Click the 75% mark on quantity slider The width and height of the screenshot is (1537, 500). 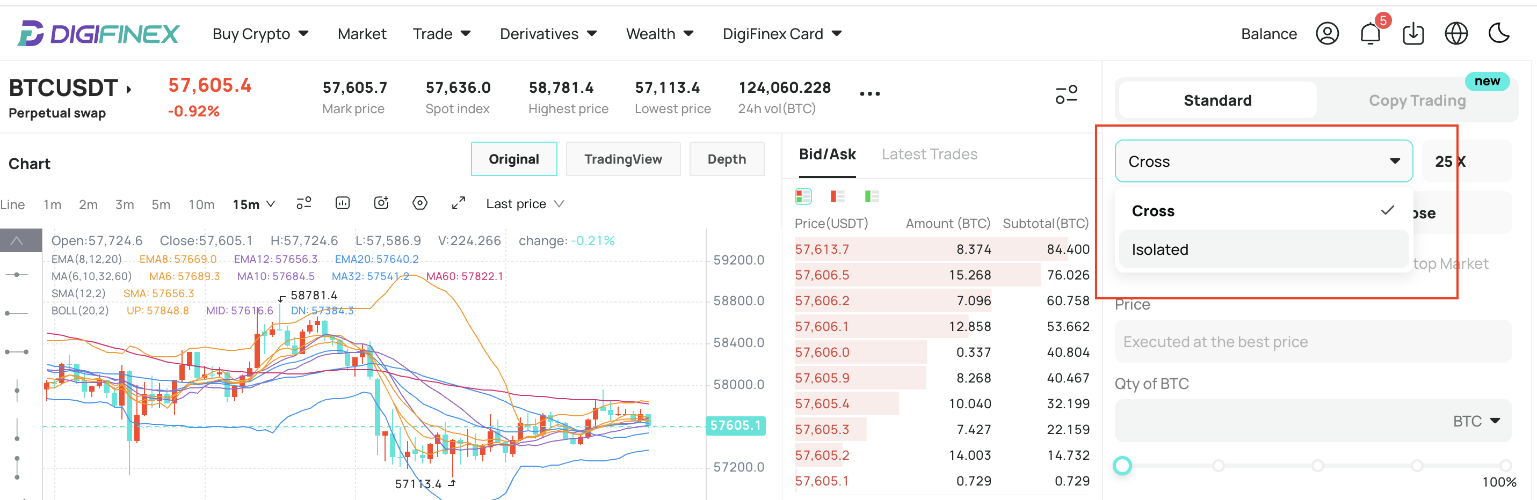pos(1417,466)
